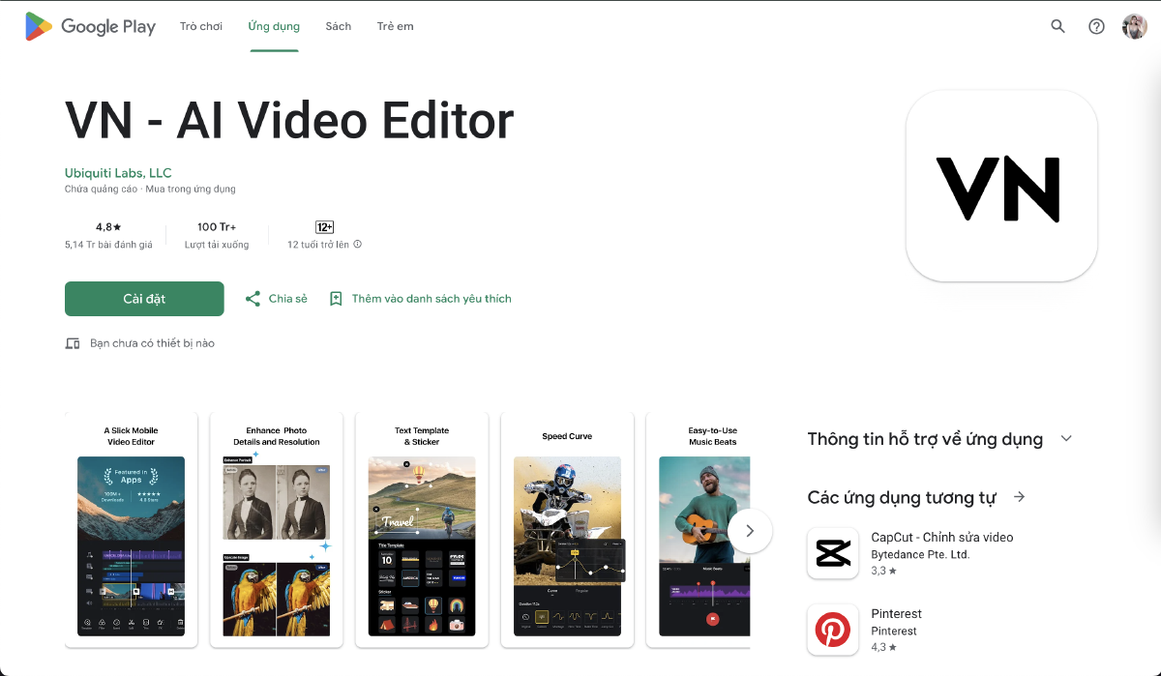
Task: Click the CapCut 3,3 star rating
Action: click(x=883, y=572)
